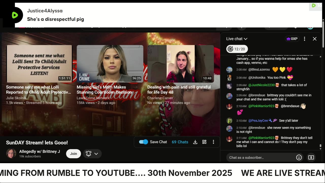Open the 12 / 20 target goal badge

237,49
